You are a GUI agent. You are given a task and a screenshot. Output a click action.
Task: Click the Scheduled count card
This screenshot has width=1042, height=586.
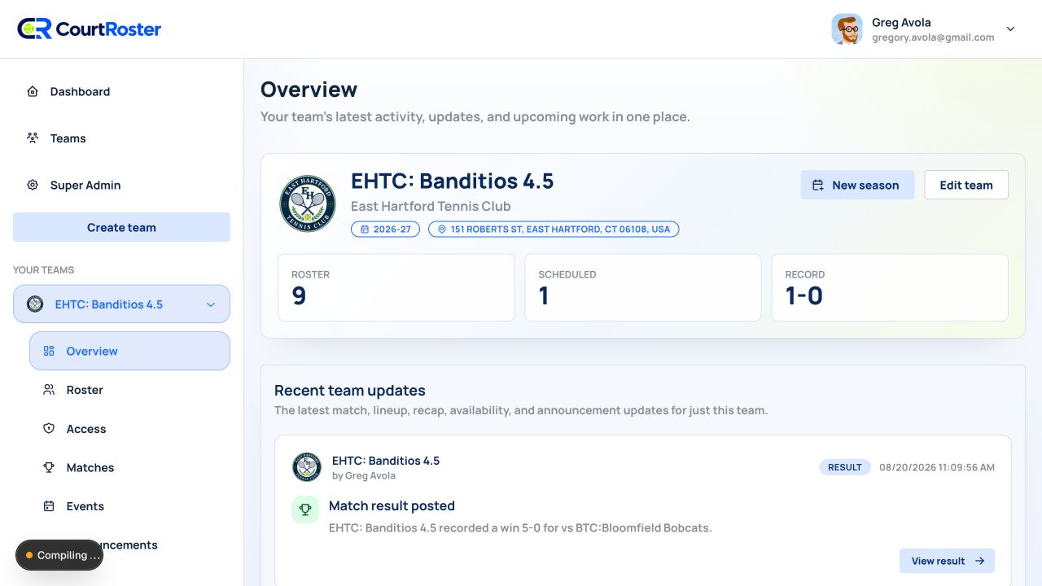tap(643, 287)
